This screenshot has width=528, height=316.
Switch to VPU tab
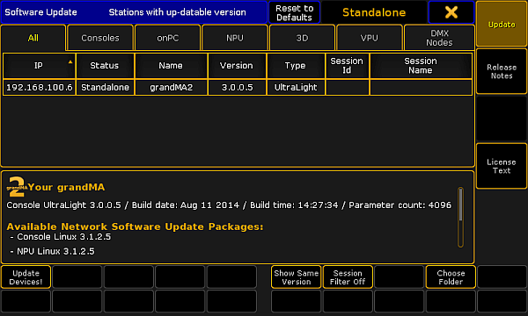[x=370, y=38]
